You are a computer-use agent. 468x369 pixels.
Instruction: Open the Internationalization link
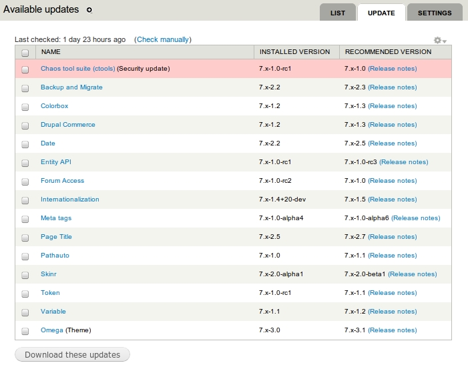[x=70, y=200]
